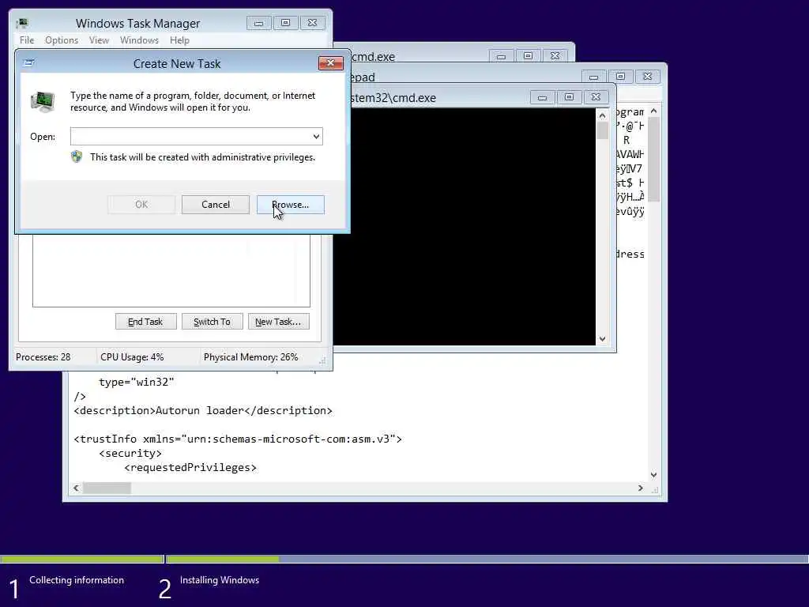Click into the Open text field
Screen dimensions: 809x607
[x=190, y=136]
